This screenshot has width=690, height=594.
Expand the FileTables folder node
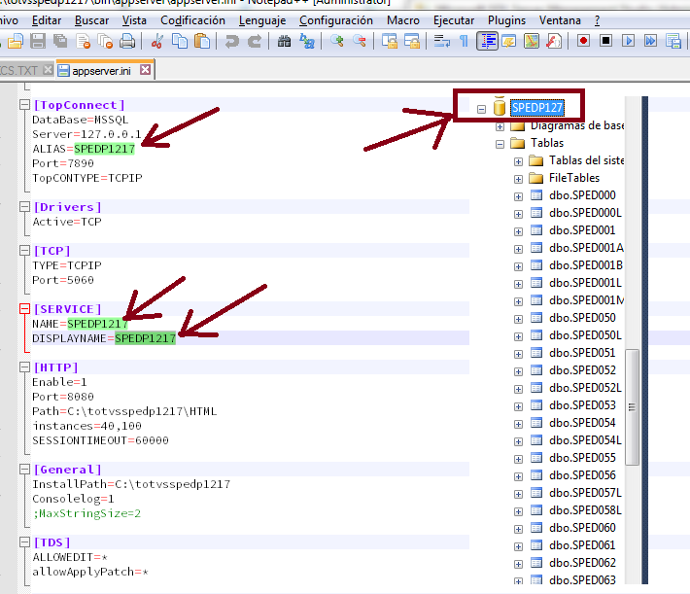coord(518,179)
